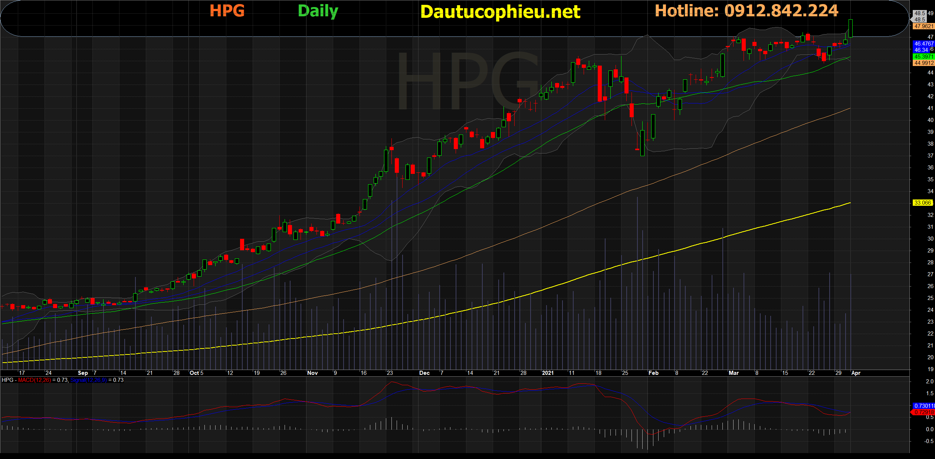Click the orange HPG ticker title
This screenshot has width=935, height=459.
227,10
